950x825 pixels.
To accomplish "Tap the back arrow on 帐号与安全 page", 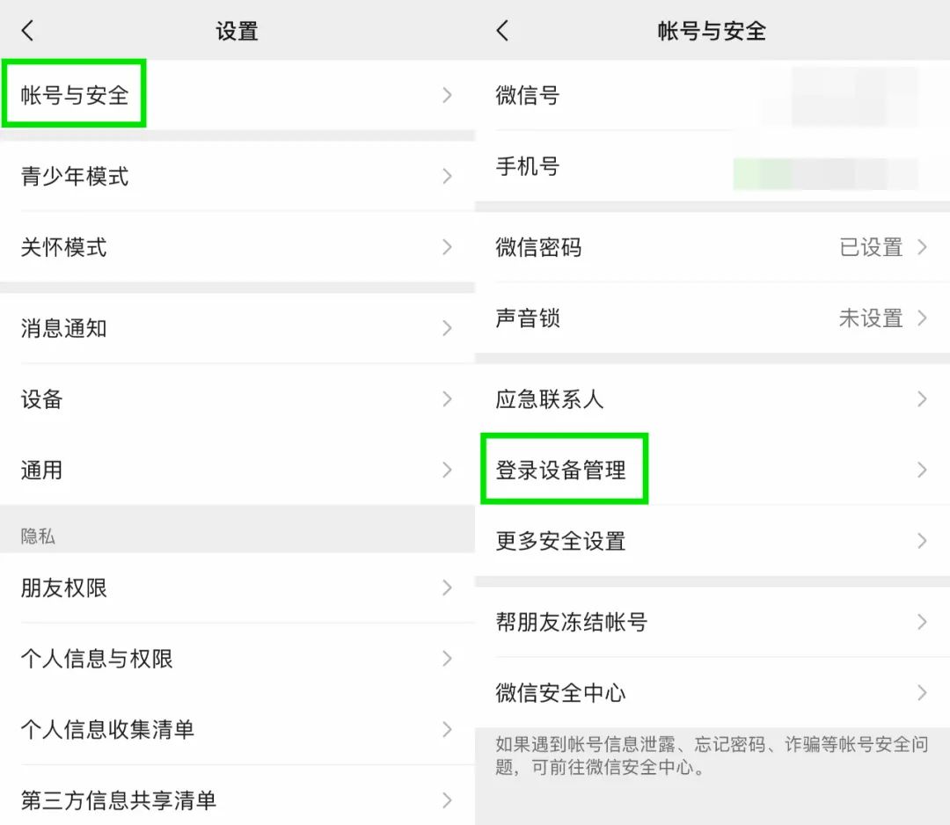I will click(x=501, y=29).
